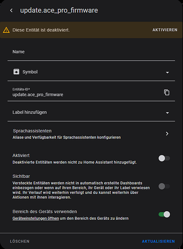Open the Label hinzufügen dropdown
183x249 pixels.
(x=168, y=113)
